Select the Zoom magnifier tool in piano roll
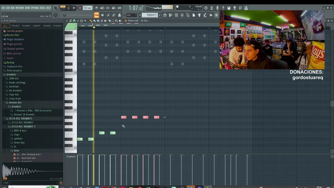 click(x=116, y=21)
